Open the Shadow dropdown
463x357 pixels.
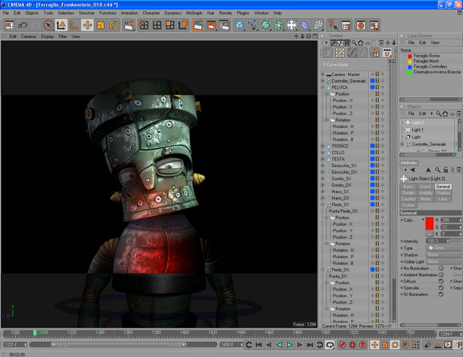pos(436,254)
